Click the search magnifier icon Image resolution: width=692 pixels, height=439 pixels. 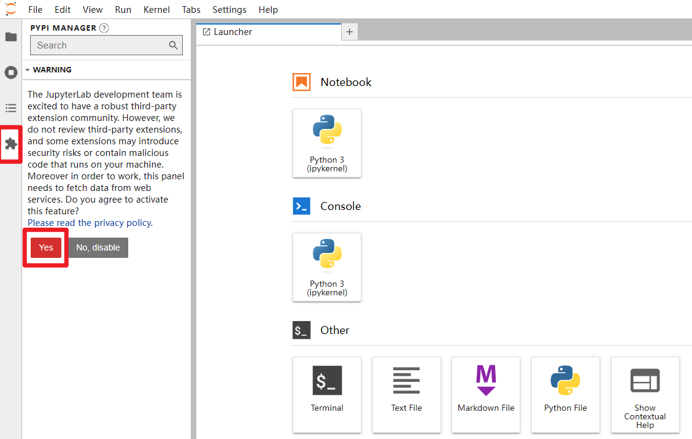point(174,45)
